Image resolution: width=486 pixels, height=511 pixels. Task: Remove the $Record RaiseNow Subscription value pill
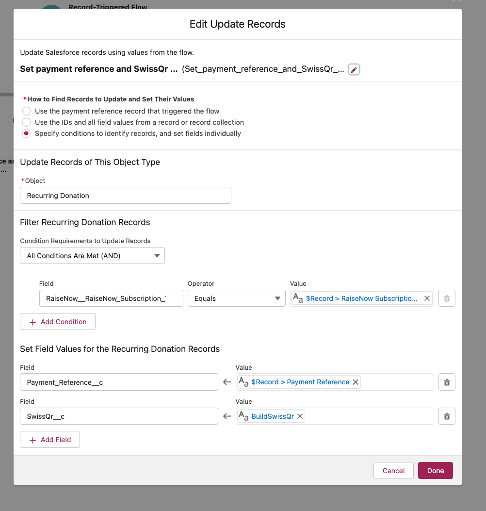pos(427,298)
